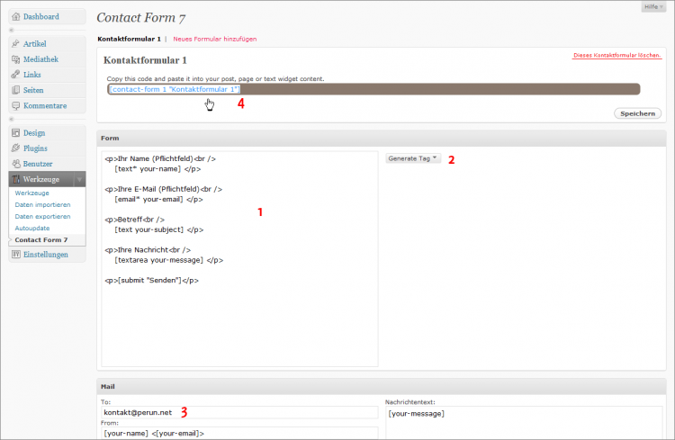Click the Seiten pages icon
675x440 pixels.
click(16, 90)
